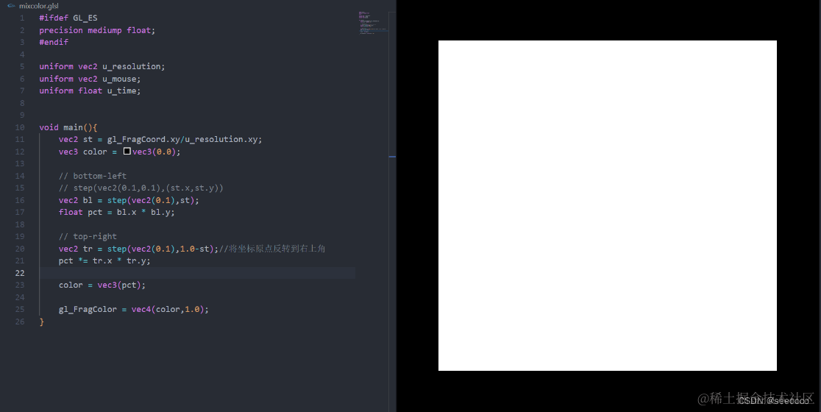Click line number 16 in the gutter

(20, 200)
